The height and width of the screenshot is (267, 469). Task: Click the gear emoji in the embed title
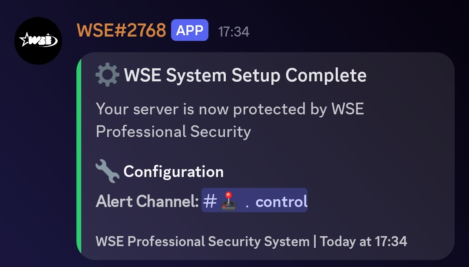107,76
